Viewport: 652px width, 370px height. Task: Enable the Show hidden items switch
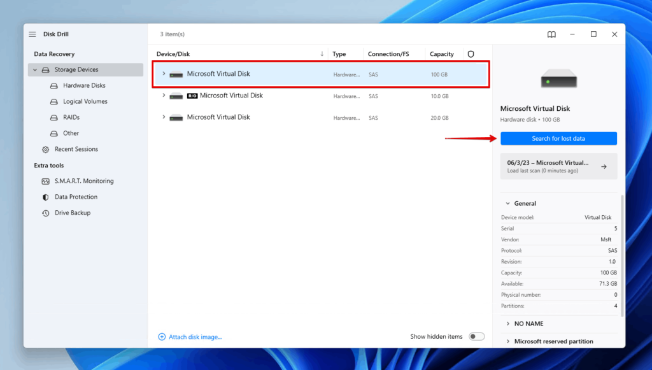coord(476,336)
